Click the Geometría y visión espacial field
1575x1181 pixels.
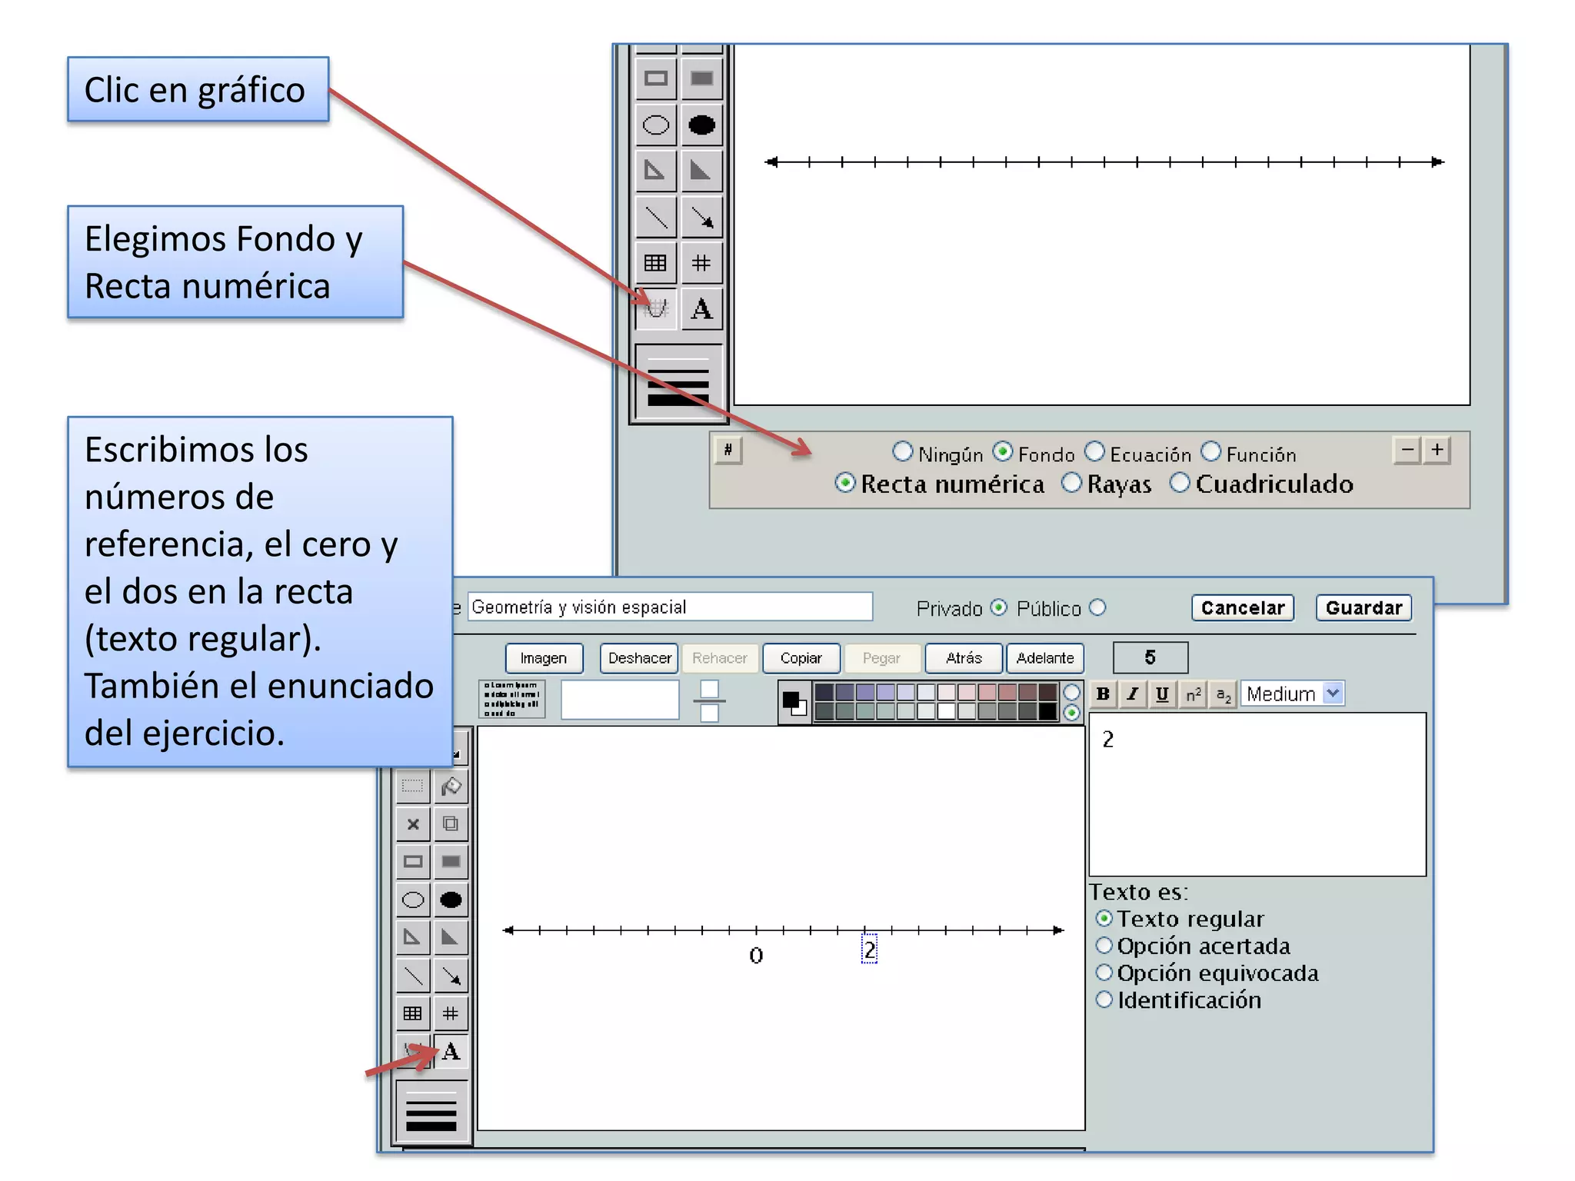670,607
